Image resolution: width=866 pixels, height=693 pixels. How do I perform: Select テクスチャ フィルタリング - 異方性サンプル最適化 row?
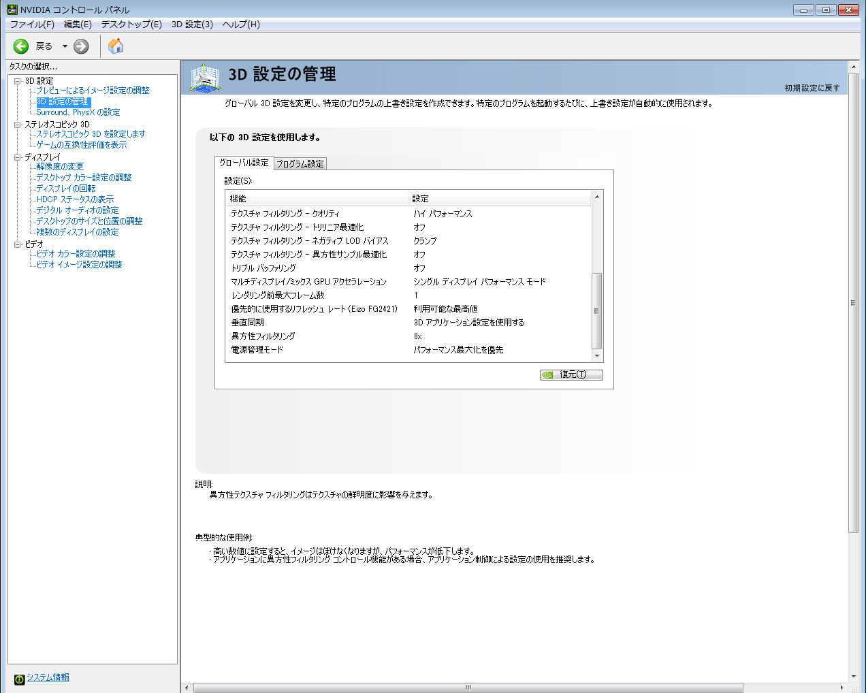click(408, 255)
